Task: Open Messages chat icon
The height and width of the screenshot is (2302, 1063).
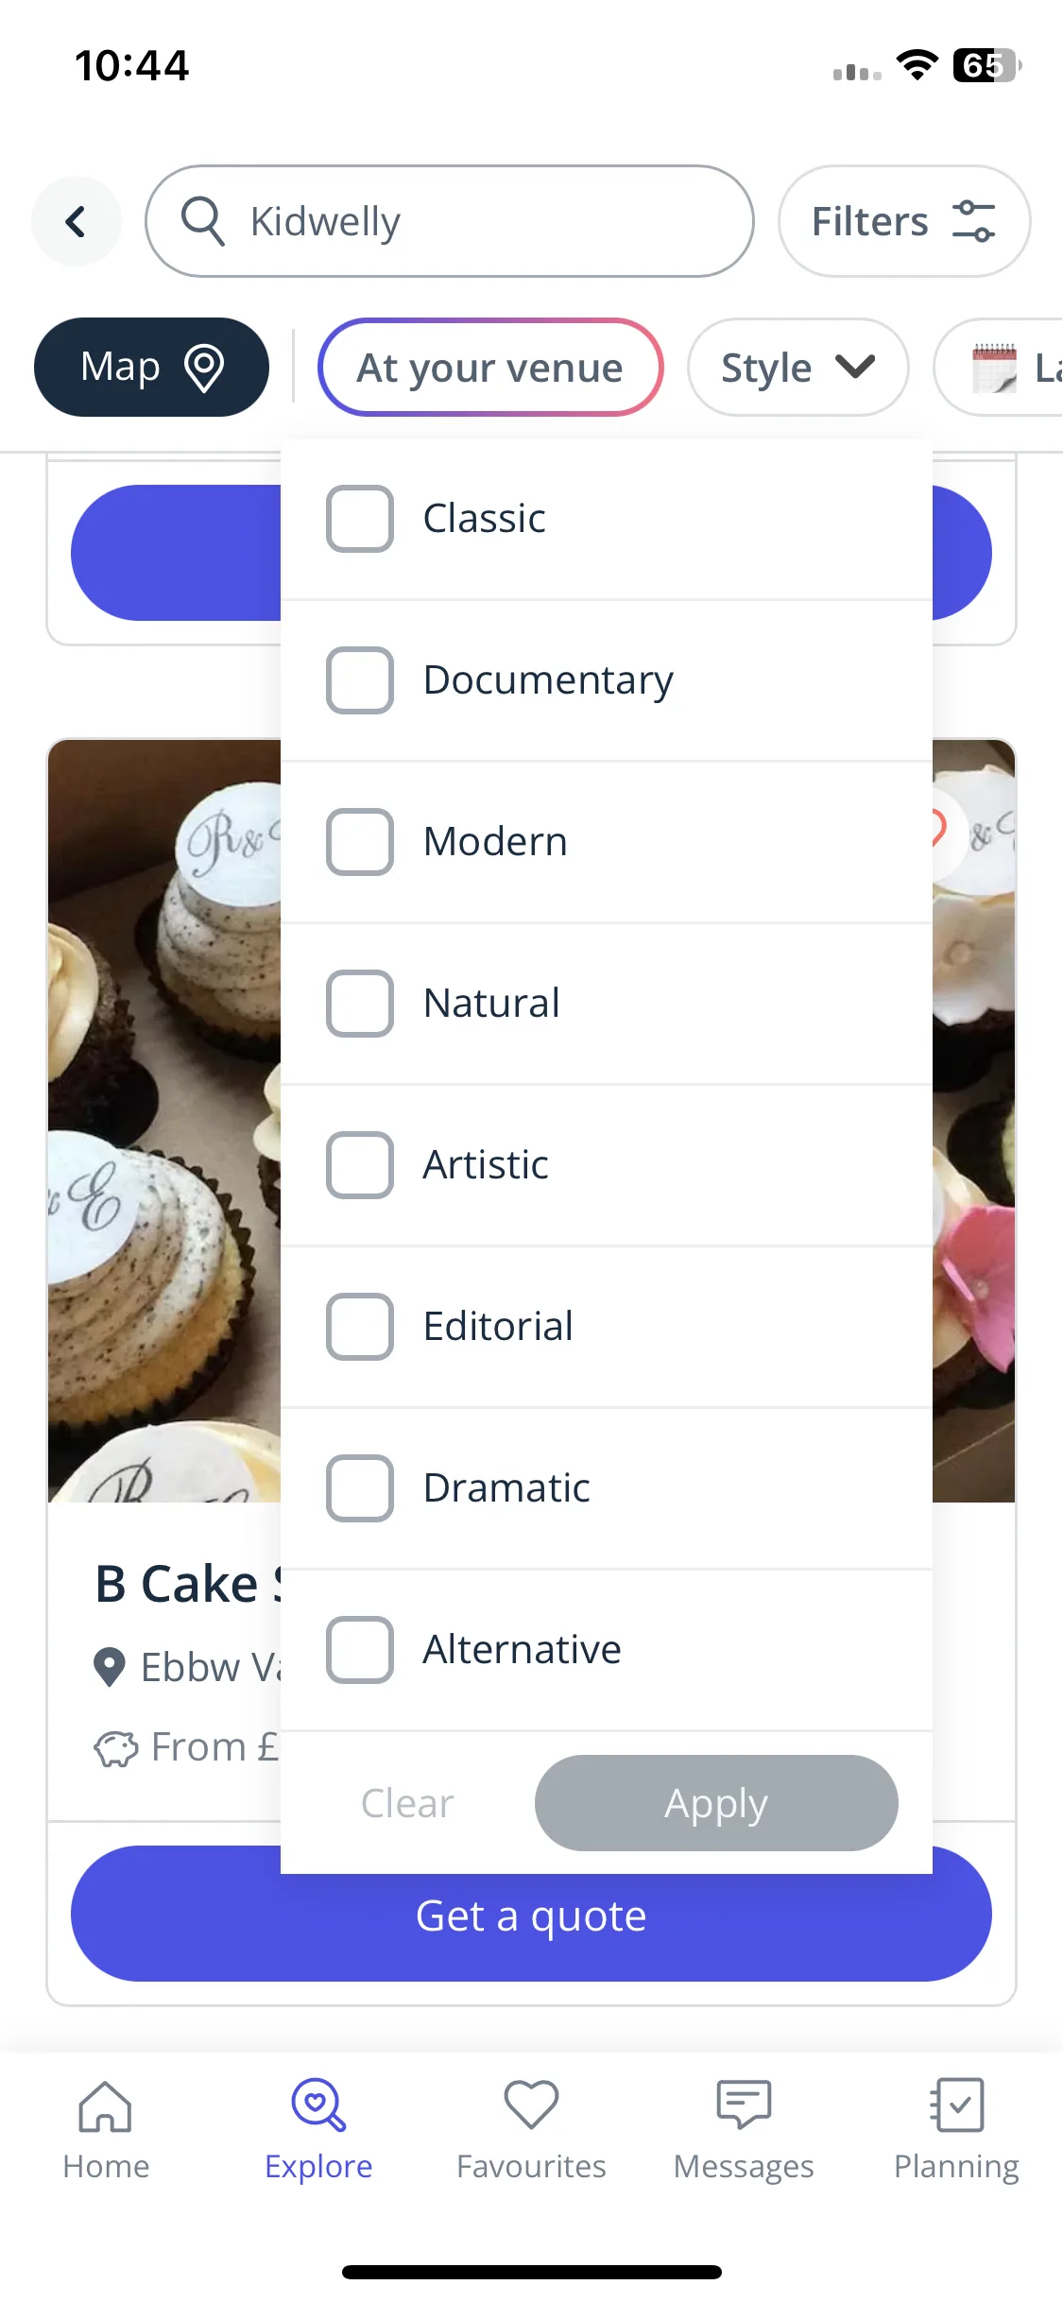Action: (x=744, y=2104)
